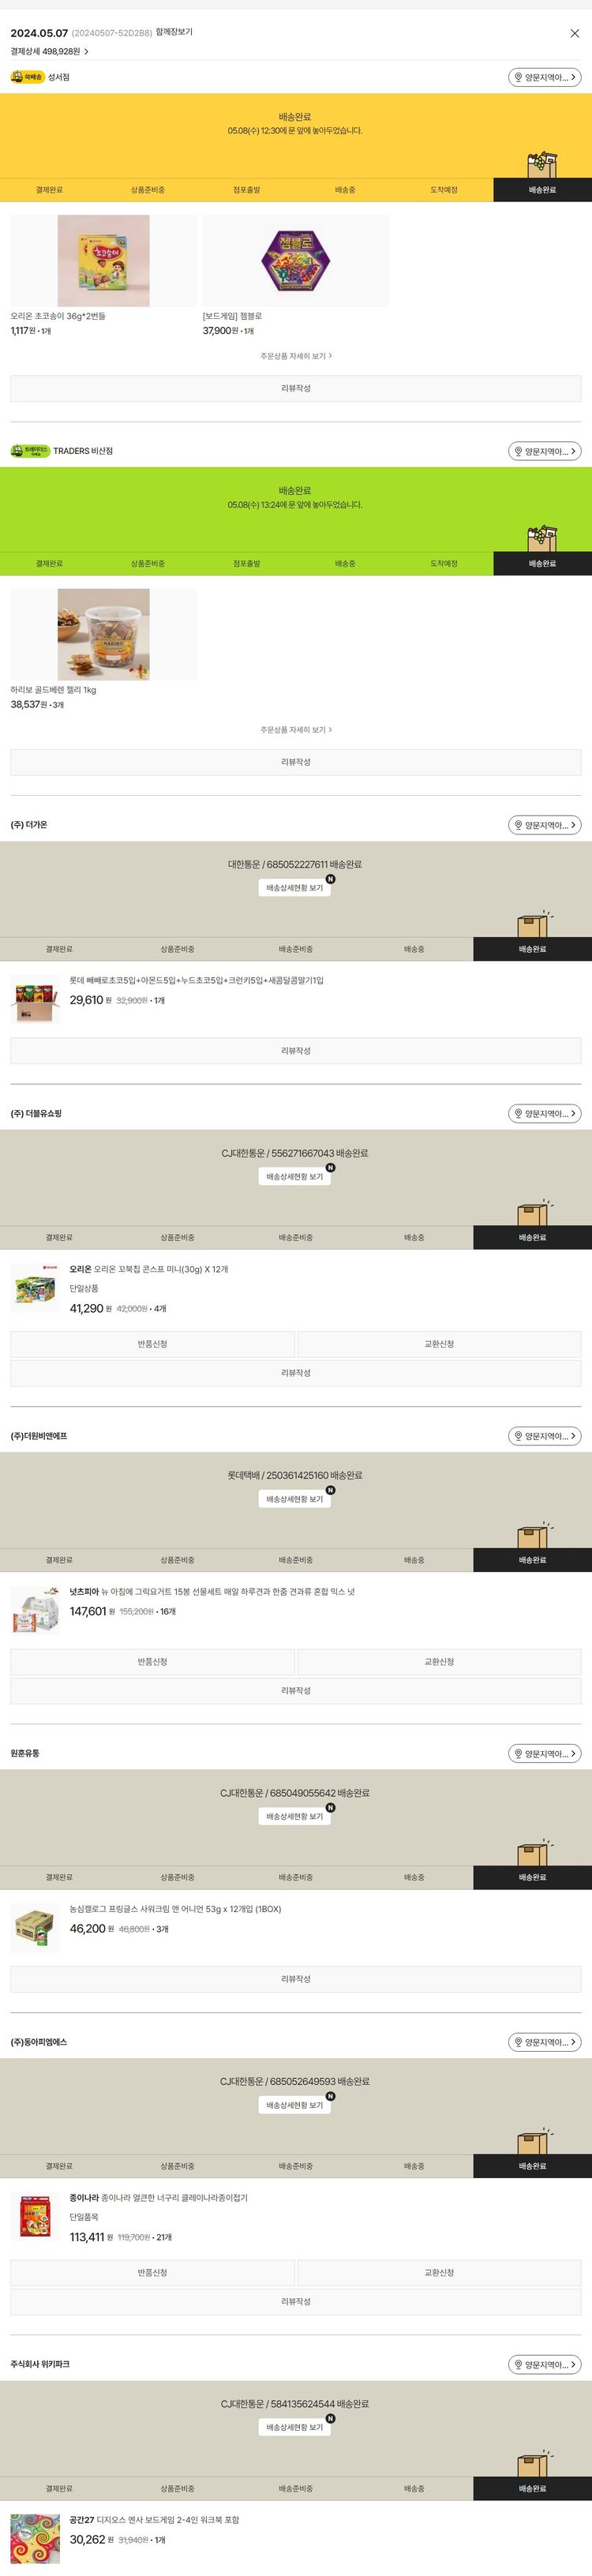Click 쓱배송 delivery badge icon for 성서점
592x2576 pixels.
coord(27,77)
